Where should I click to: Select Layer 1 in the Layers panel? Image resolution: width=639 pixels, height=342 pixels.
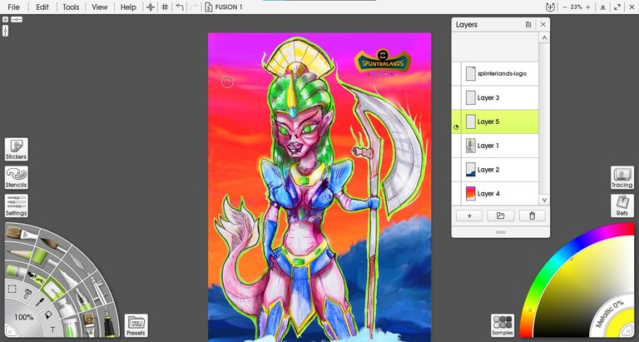[x=496, y=146]
